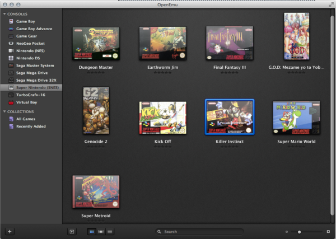Select the Final Fantasy III cover
The height and width of the screenshot is (239, 336).
click(230, 43)
